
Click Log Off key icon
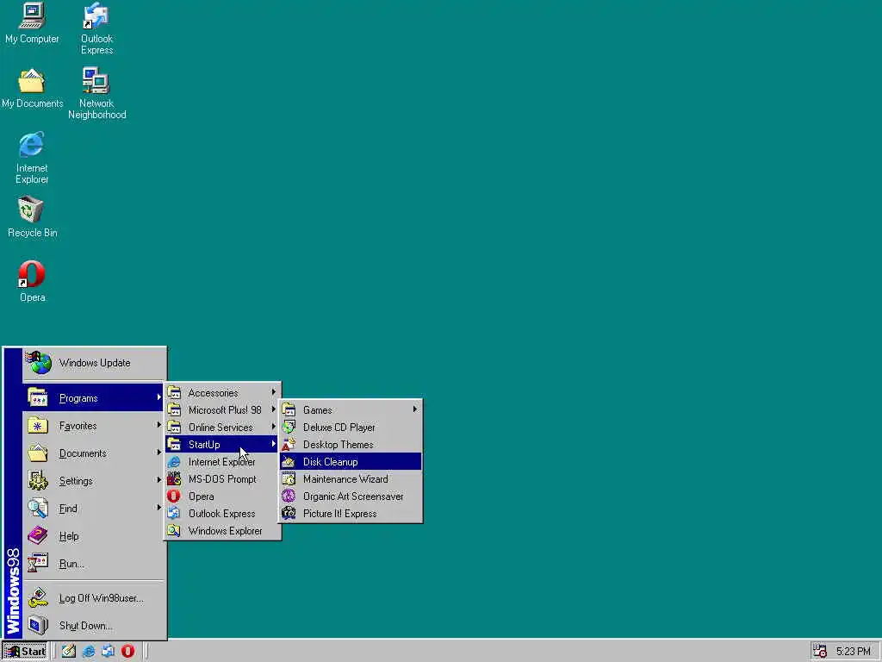pyautogui.click(x=38, y=598)
